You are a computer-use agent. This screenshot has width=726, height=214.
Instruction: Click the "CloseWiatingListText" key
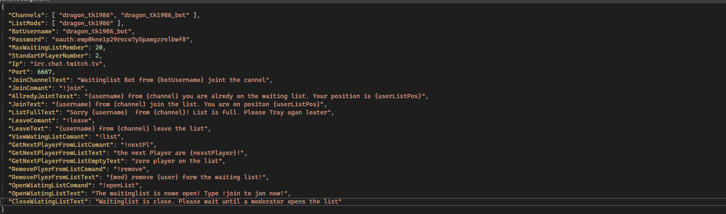coord(48,202)
